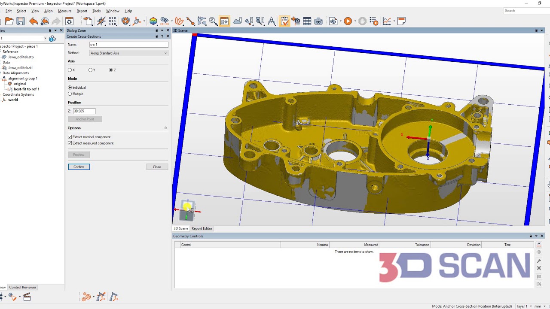Switch to the Report Editor tab
Image resolution: width=550 pixels, height=309 pixels.
[x=202, y=228]
